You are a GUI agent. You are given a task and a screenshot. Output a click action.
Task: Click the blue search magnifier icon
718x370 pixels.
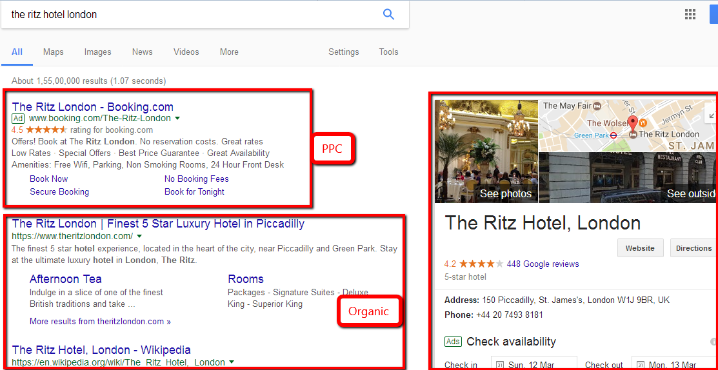[x=388, y=14]
